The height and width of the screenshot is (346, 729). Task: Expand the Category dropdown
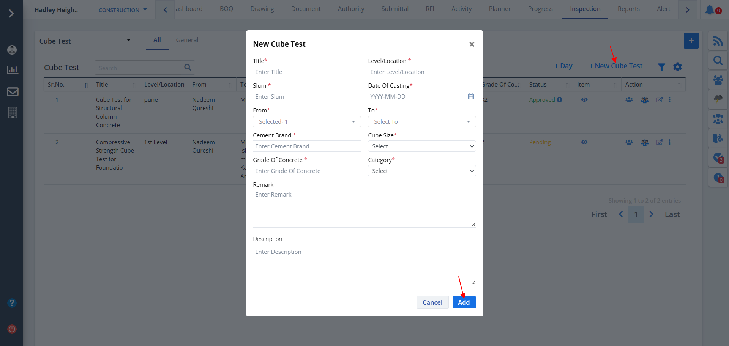coord(421,171)
